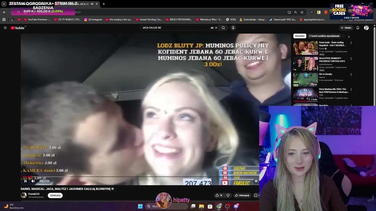Image resolution: width=376 pixels, height=211 pixels.
Task: Open the 'Puste butle' video thumbnail
Action: (305, 48)
